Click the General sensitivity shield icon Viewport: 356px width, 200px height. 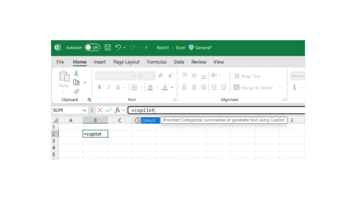191,47
